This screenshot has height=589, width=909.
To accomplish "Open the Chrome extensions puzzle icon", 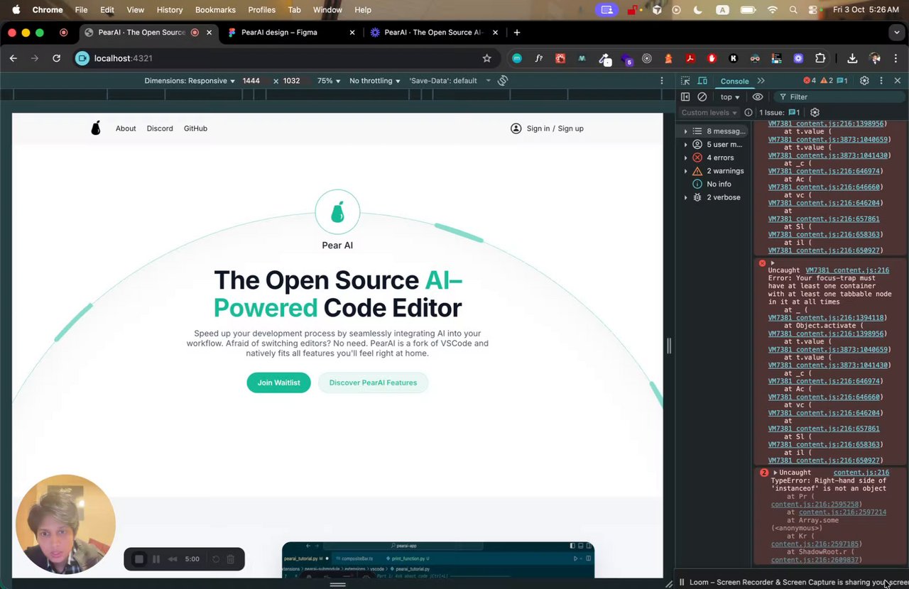I will (x=820, y=58).
